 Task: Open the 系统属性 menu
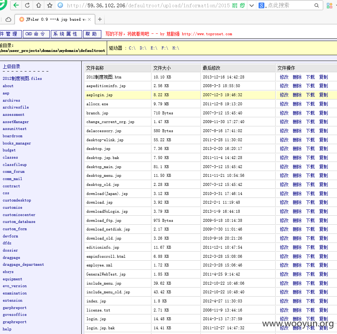(x=66, y=34)
